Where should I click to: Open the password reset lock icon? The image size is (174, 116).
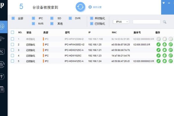2,64
